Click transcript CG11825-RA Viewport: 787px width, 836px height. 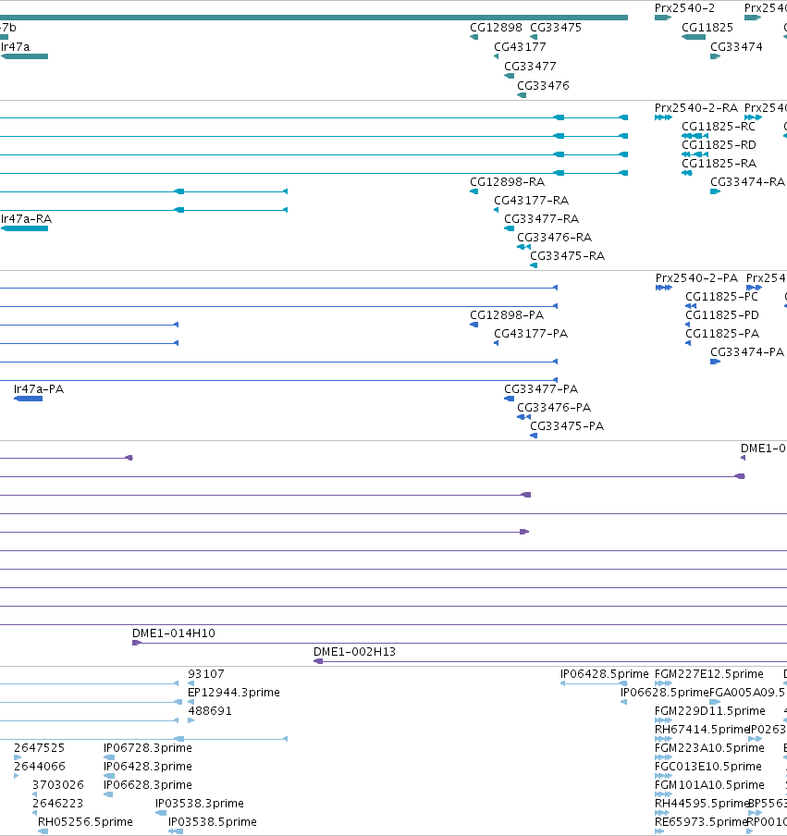click(x=719, y=164)
